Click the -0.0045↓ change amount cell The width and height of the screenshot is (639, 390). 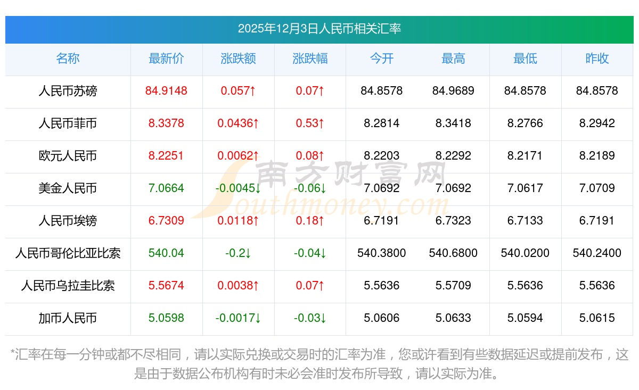(238, 188)
